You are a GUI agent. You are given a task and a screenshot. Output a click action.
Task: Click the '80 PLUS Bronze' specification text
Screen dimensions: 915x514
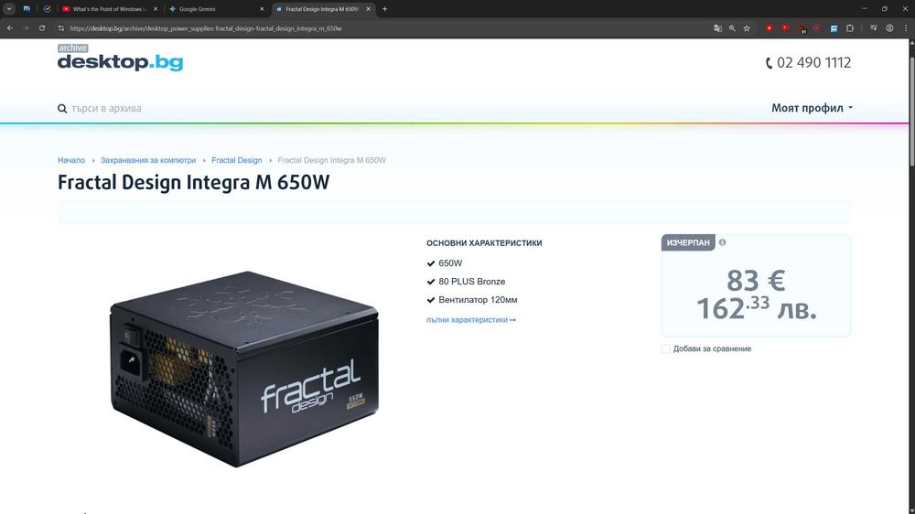[x=471, y=281]
